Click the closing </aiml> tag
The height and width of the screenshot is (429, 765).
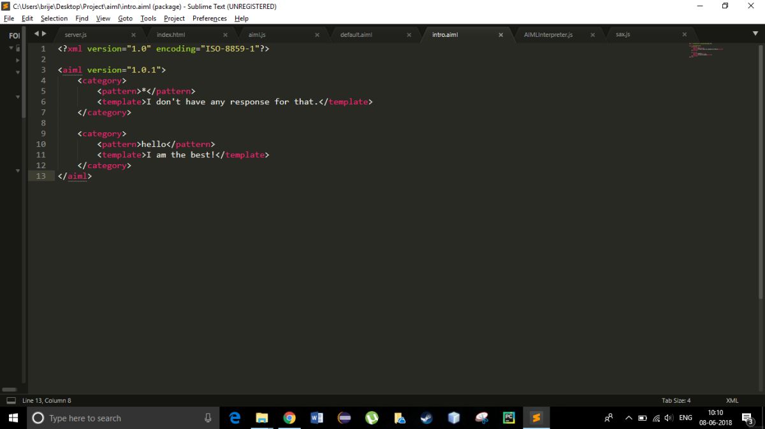tap(75, 176)
